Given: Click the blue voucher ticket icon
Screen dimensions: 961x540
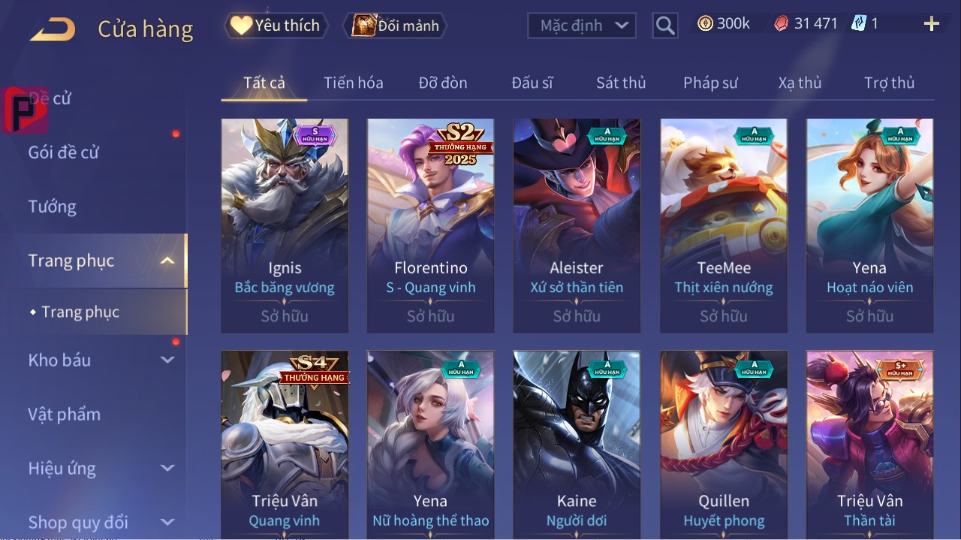Looking at the screenshot, I should [859, 23].
